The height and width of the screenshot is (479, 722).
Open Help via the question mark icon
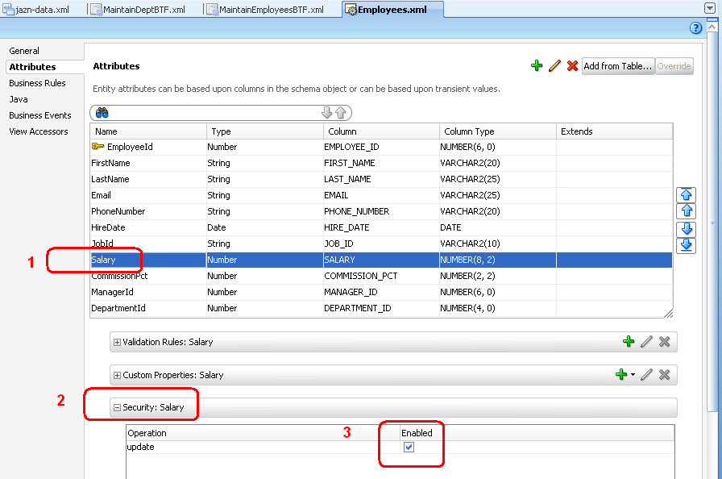(695, 28)
